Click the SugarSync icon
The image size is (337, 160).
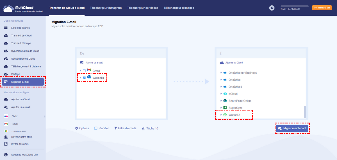(225, 108)
